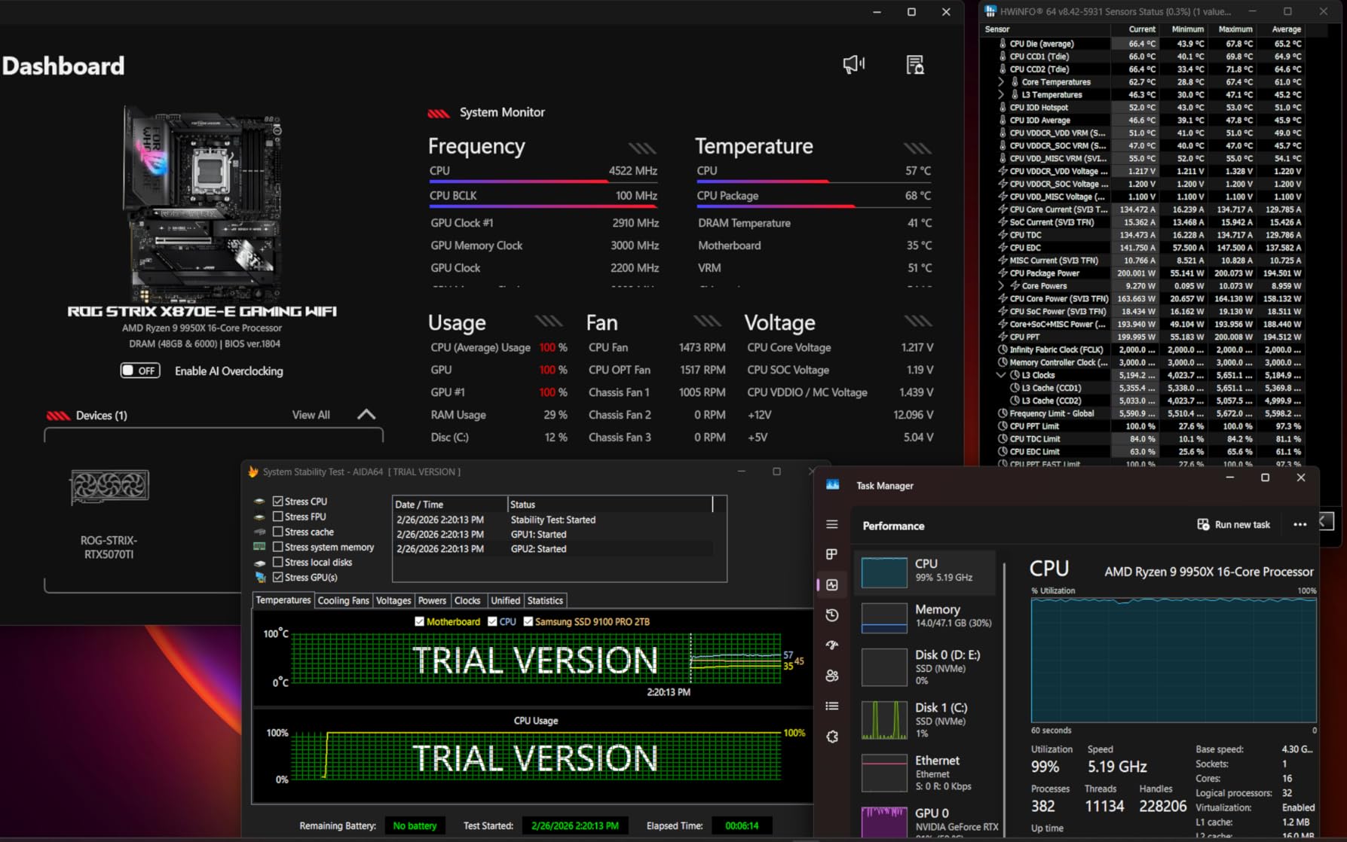Click Run new task in Task Manager
1347x842 pixels.
[1234, 525]
